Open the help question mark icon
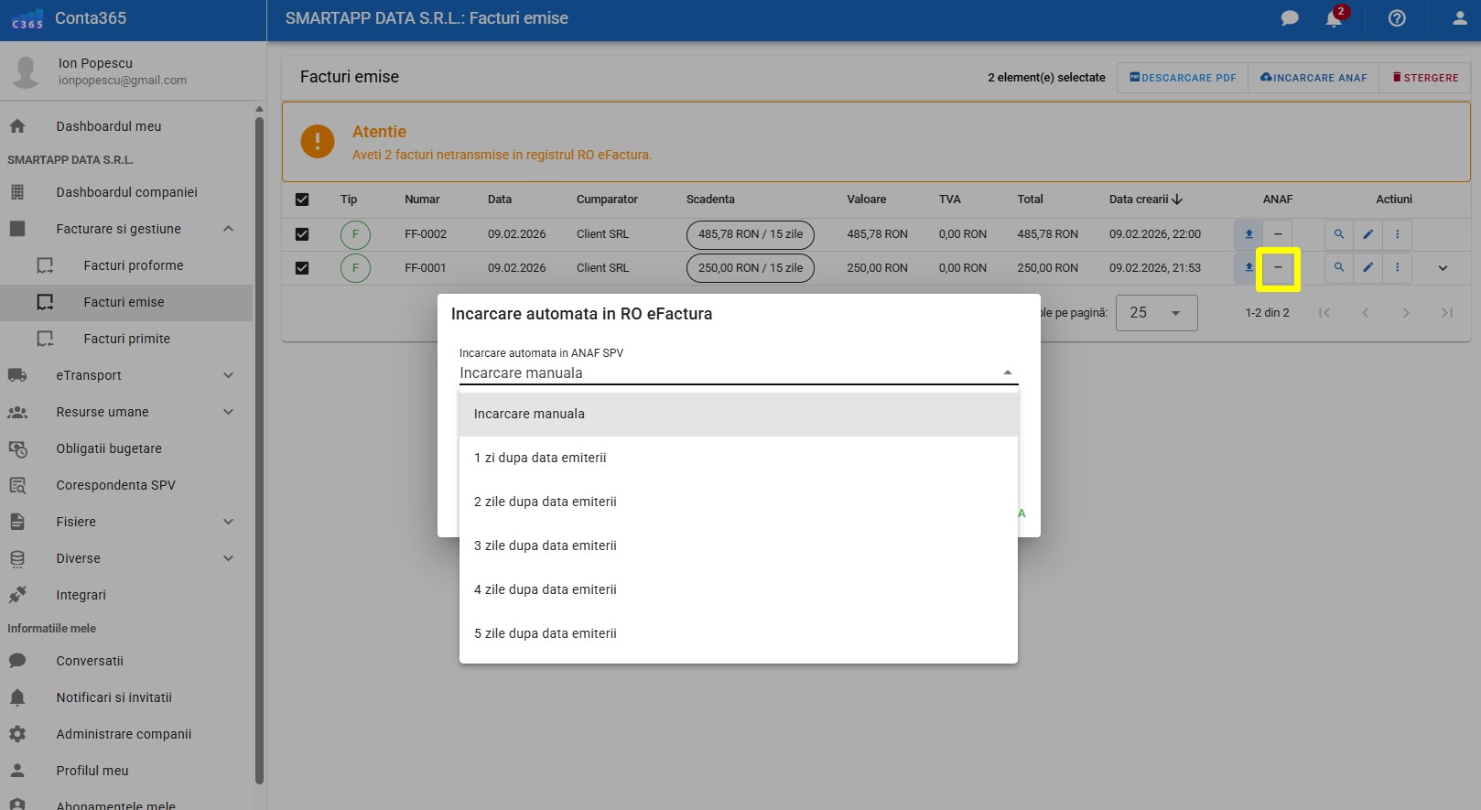Screen dimensions: 1481x810 1397,18
